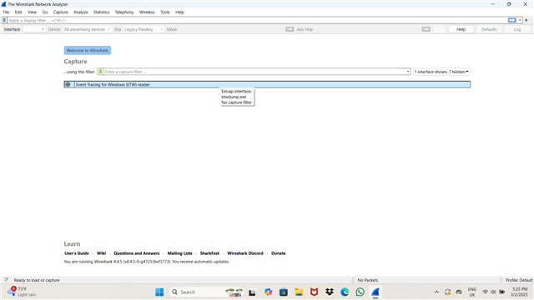Open McAfee from the taskbar

point(314,292)
